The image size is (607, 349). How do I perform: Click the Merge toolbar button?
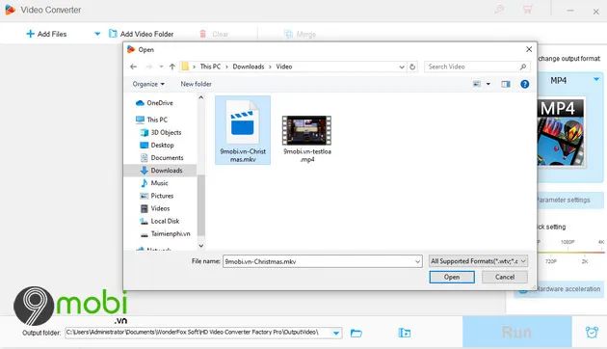pos(300,35)
